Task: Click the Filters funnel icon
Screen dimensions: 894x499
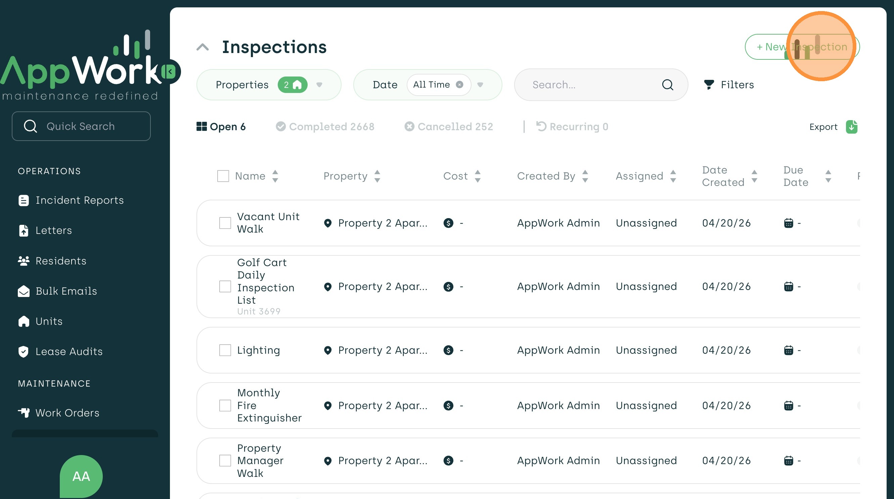Action: click(x=709, y=85)
